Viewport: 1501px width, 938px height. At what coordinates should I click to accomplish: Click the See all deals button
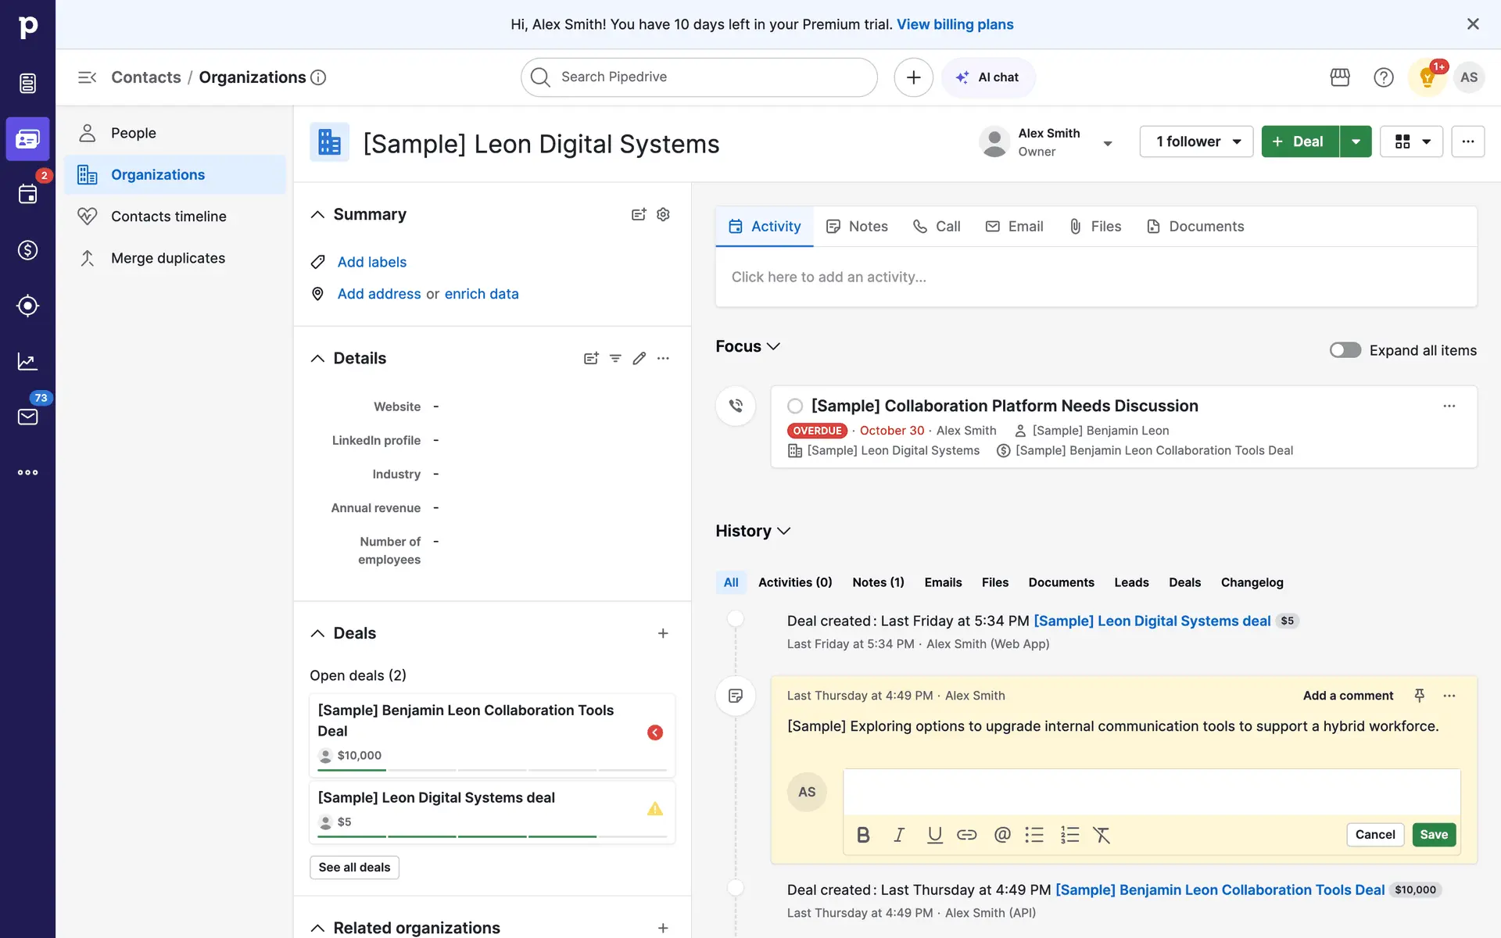(x=354, y=867)
